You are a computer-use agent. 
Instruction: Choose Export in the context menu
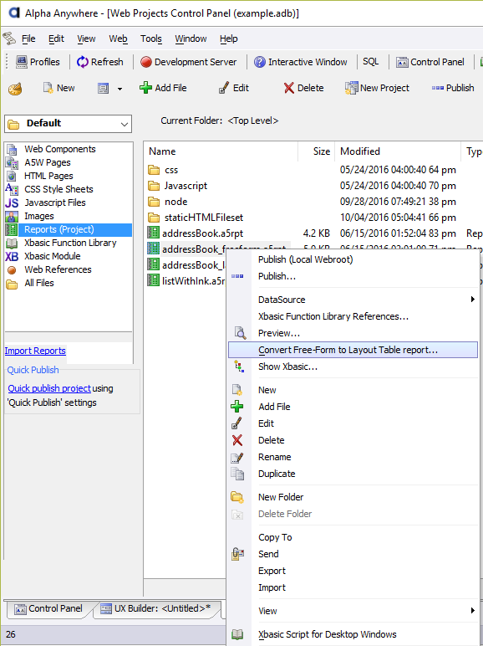[272, 571]
